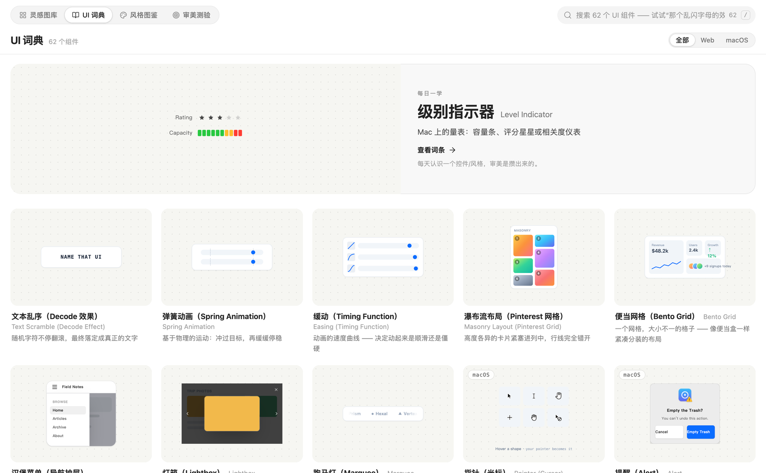Open the Bento Grid revenue preview
Viewport: 766px width, 473px height.
666,257
